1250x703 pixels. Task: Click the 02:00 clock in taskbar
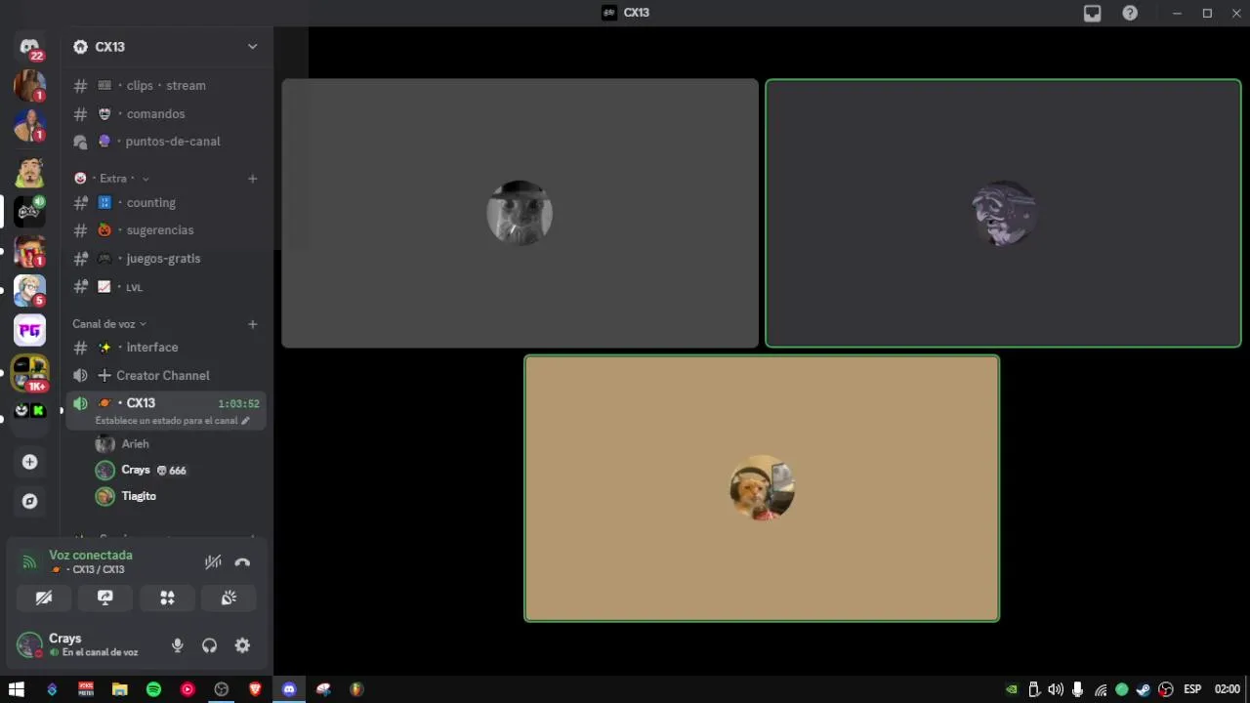(x=1228, y=689)
